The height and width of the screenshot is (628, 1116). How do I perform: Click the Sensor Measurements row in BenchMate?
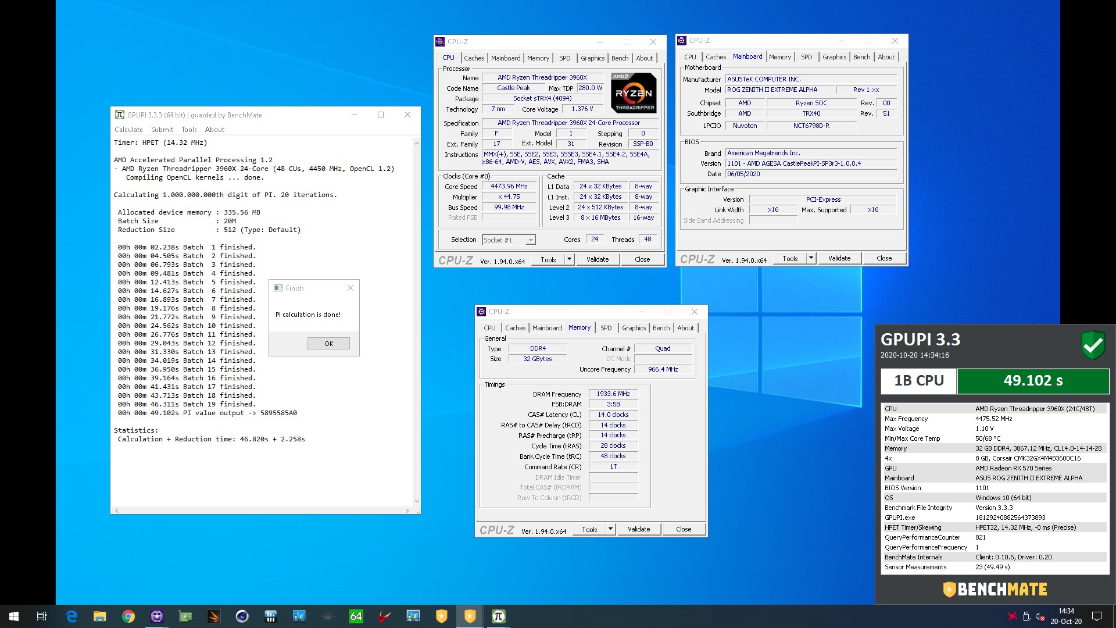pos(995,567)
